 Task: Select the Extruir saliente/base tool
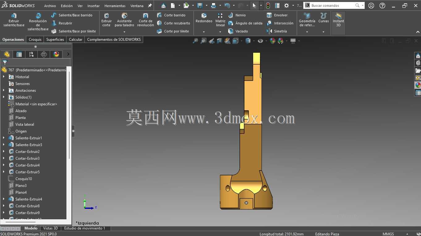tap(14, 20)
